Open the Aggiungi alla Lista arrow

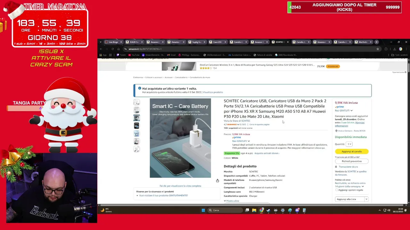pos(366,199)
